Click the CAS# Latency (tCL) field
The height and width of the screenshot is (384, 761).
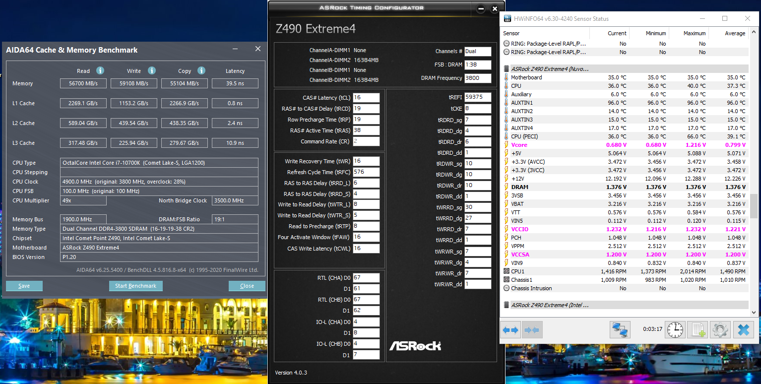click(x=366, y=98)
